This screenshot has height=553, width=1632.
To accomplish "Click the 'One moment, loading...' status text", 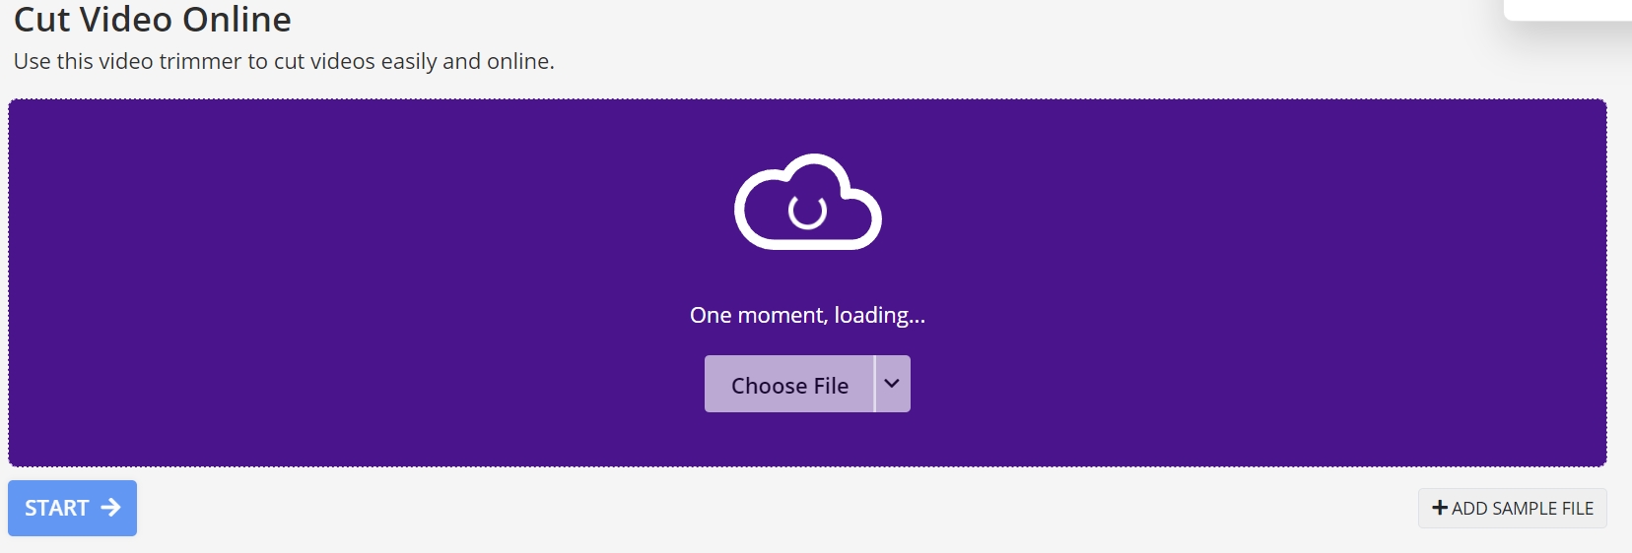I will click(x=807, y=315).
